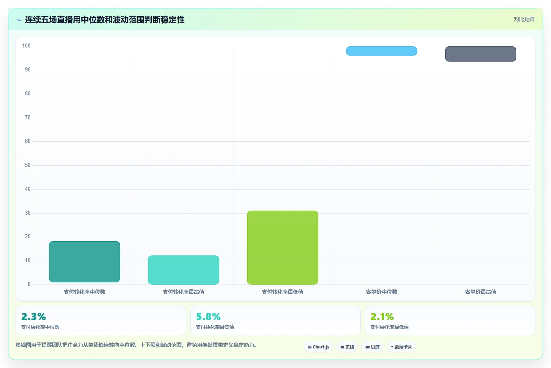
Task: Open the 2.3% 支付转化率中位数 card
Action: tap(101, 321)
